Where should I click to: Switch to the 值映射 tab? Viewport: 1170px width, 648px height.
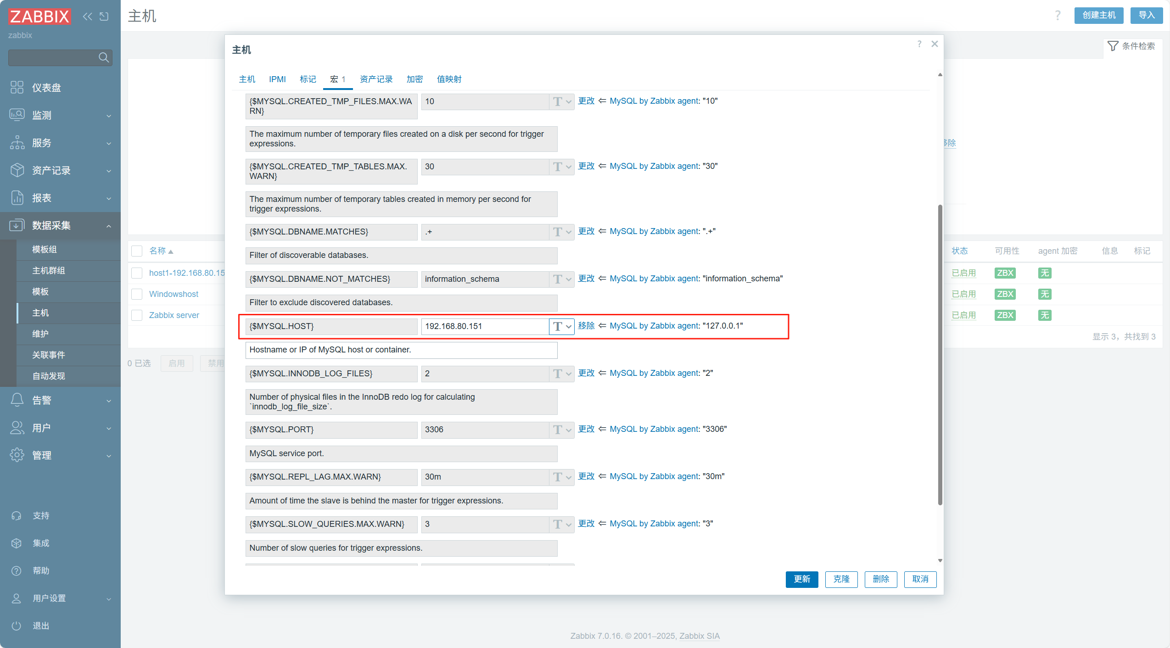[x=449, y=79]
